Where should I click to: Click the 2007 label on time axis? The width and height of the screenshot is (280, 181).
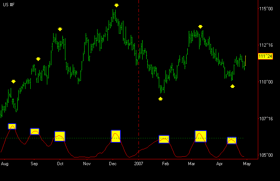pos(139,163)
